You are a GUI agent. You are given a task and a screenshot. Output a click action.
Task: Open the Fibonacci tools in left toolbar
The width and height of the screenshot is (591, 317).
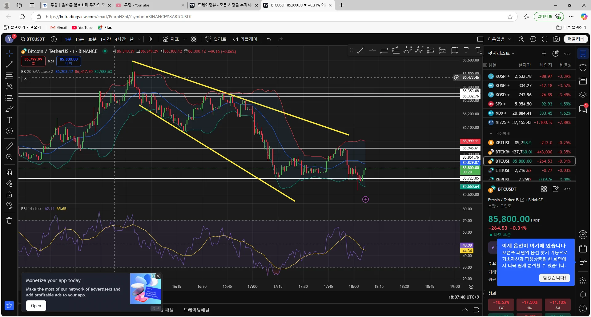point(9,76)
